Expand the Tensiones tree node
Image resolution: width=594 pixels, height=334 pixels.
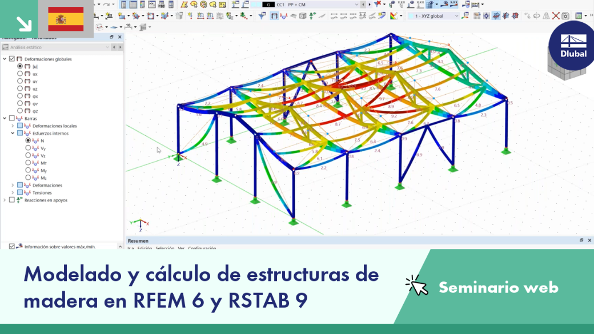coord(13,193)
